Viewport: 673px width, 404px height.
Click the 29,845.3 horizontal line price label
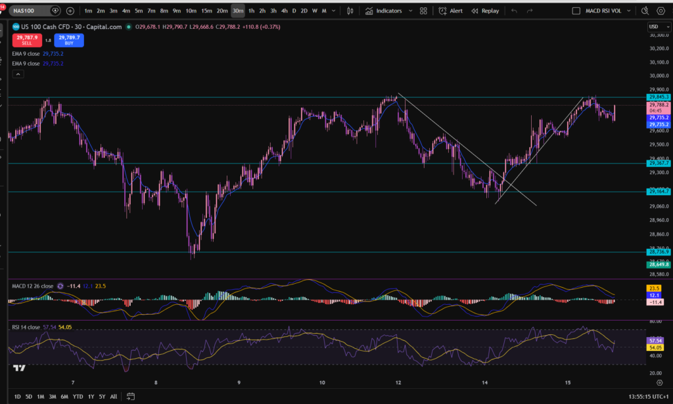coord(659,97)
